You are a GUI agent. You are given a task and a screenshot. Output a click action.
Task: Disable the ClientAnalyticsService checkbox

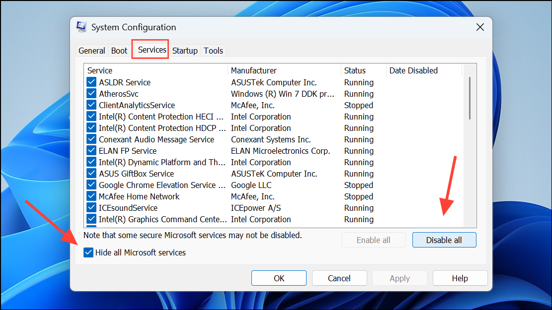[91, 105]
